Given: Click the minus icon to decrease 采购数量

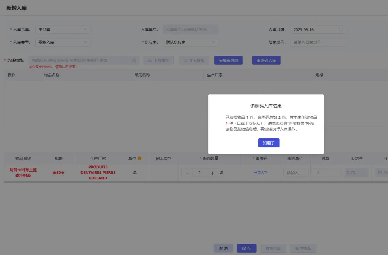Looking at the screenshot, I should coord(188,172).
